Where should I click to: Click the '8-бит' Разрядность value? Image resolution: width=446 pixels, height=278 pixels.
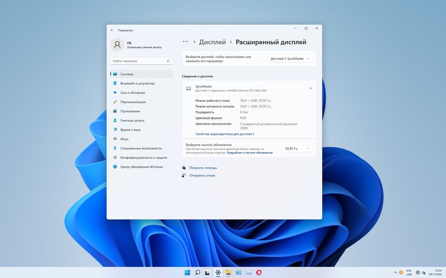point(244,113)
